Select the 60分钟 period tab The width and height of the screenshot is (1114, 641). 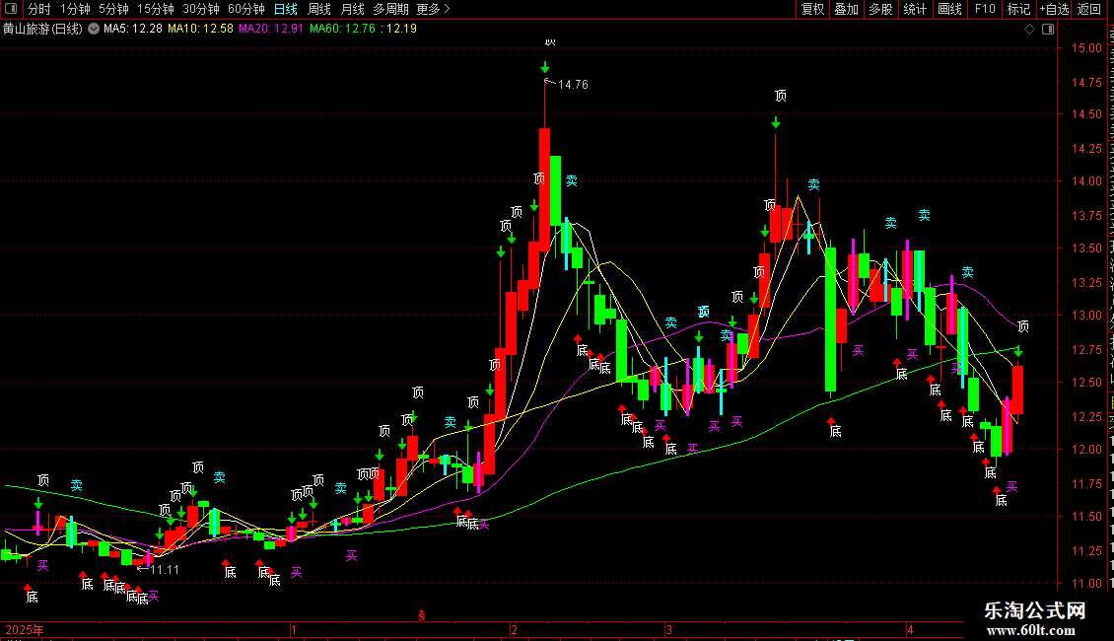point(246,9)
